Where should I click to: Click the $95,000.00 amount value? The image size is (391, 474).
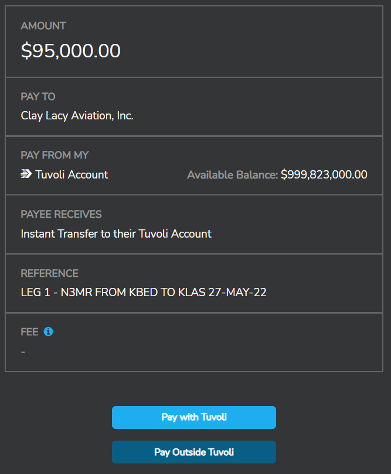coord(71,51)
